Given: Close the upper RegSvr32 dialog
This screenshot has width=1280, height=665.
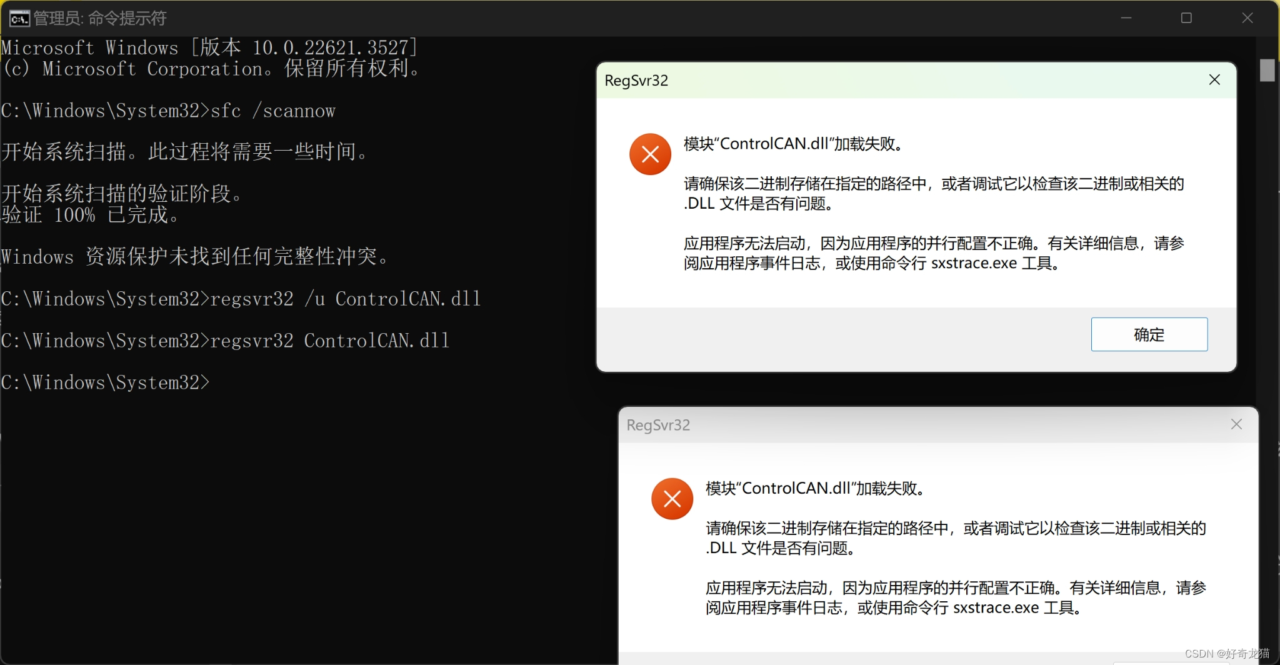Looking at the screenshot, I should 1214,80.
